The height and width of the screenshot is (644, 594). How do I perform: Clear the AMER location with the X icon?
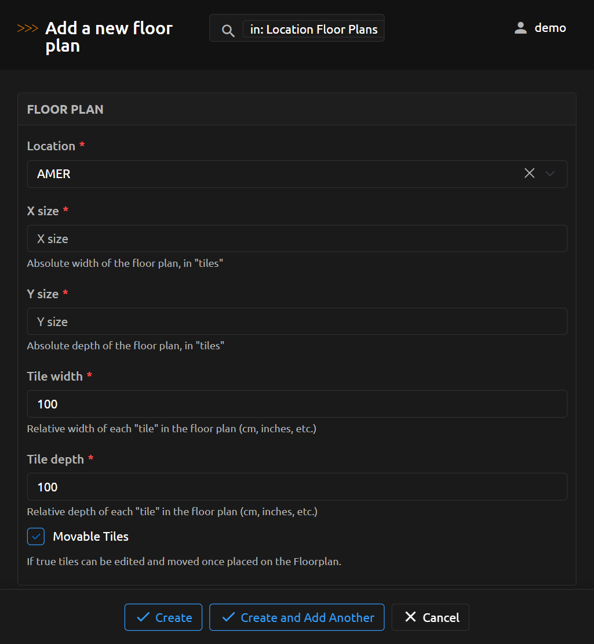coord(529,173)
